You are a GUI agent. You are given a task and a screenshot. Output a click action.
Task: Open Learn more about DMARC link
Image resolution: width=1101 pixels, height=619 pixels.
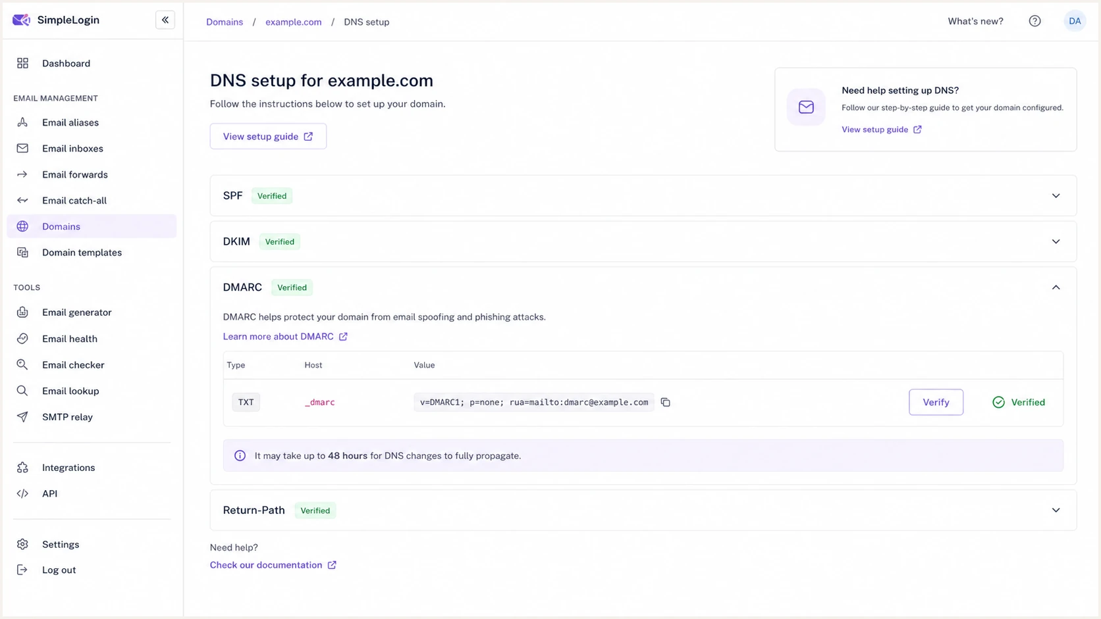pos(285,336)
